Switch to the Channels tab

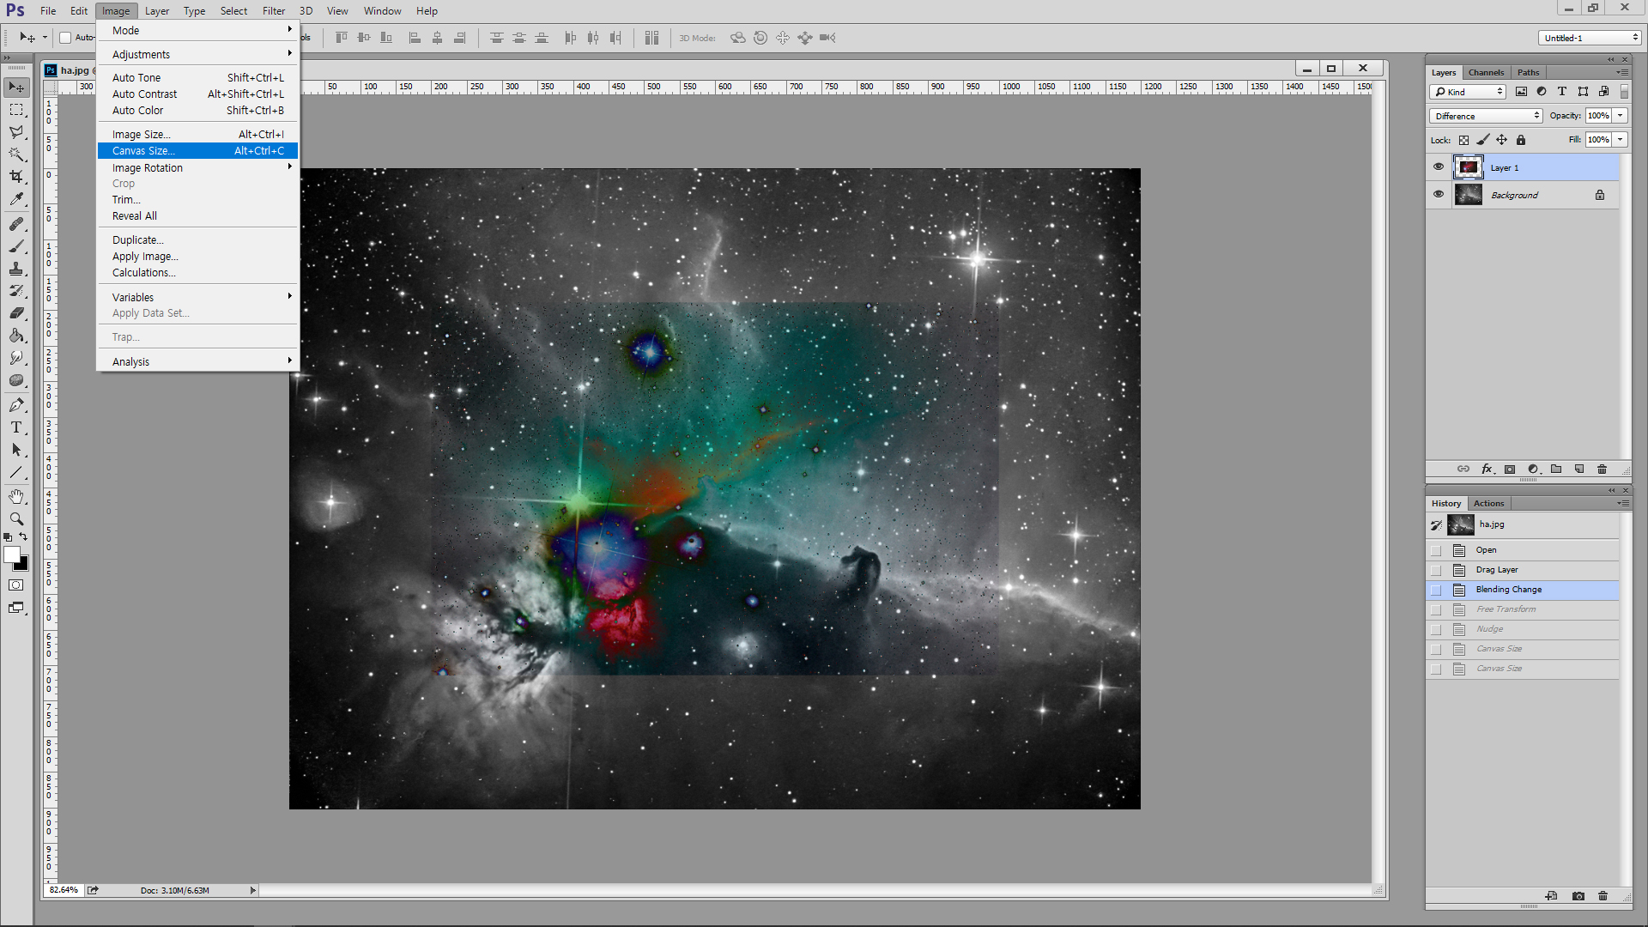point(1486,72)
